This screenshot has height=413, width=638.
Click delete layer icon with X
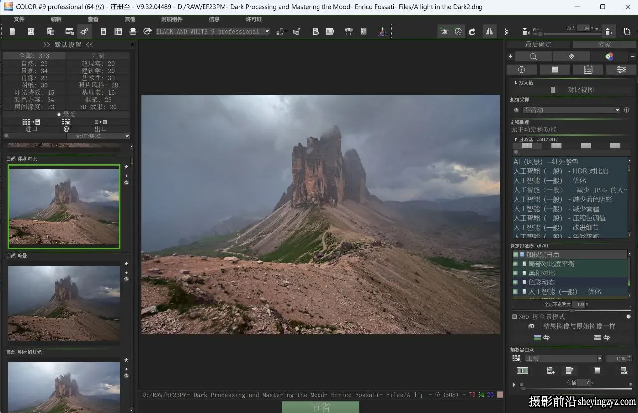pyautogui.click(x=623, y=370)
